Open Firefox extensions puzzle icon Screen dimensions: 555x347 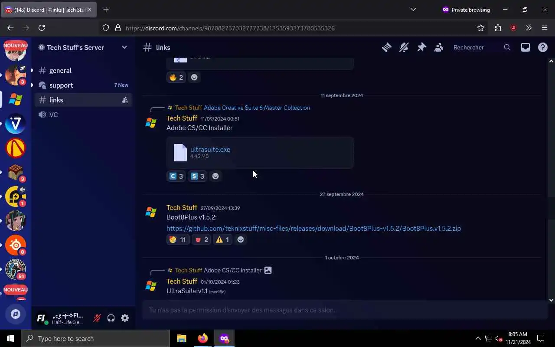(x=498, y=28)
